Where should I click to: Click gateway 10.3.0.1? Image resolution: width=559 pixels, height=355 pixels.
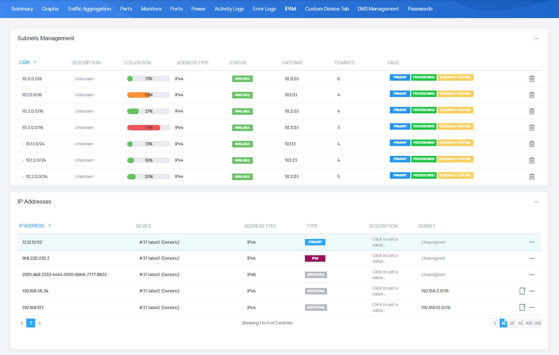pyautogui.click(x=292, y=128)
